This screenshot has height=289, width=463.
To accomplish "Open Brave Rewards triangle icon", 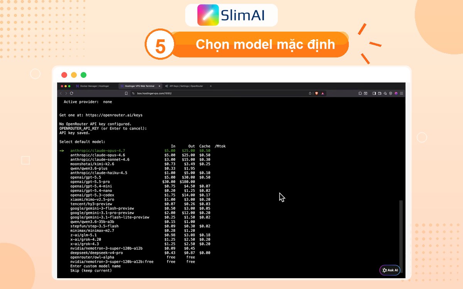I will [323, 93].
